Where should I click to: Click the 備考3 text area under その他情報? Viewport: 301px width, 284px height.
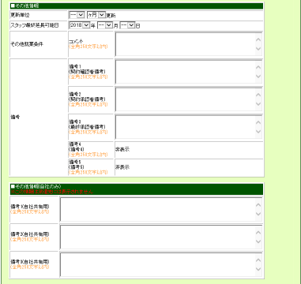pyautogui.click(x=189, y=127)
